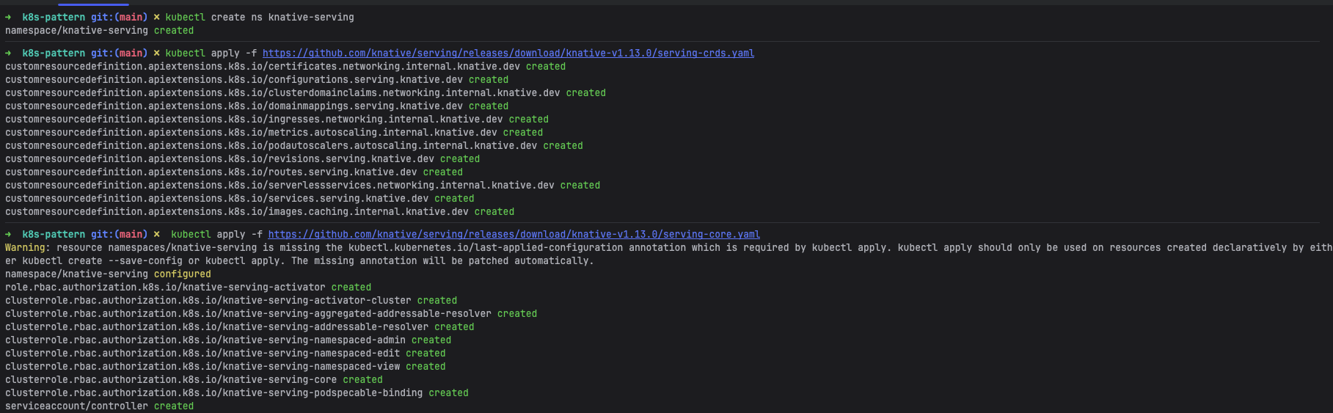Image resolution: width=1333 pixels, height=413 pixels.
Task: Select the revisions.serving.knative.dev CRD line
Action: tap(243, 158)
